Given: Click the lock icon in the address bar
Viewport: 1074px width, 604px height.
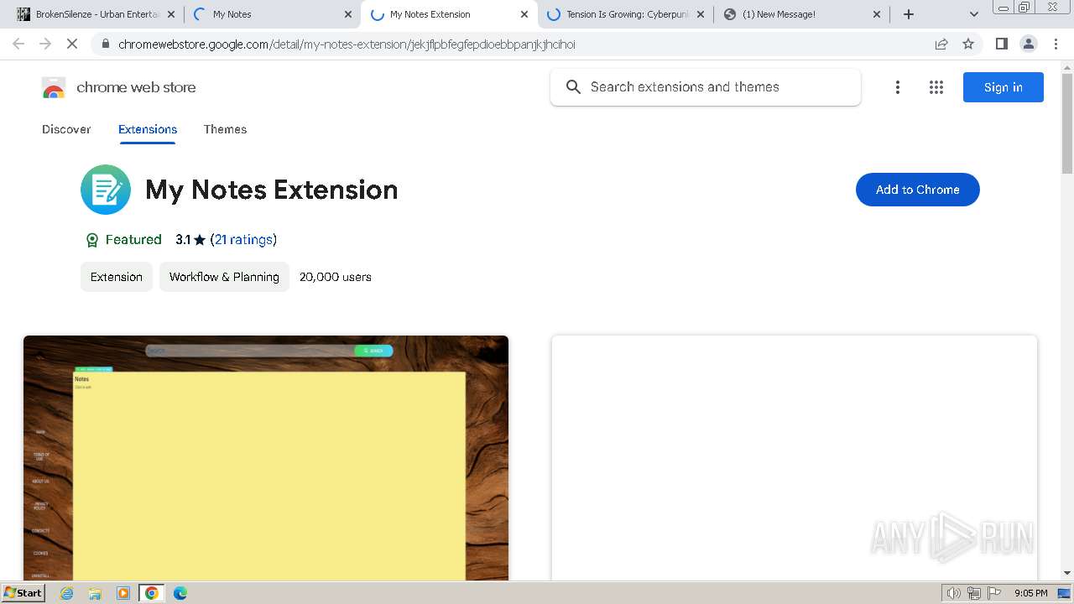Looking at the screenshot, I should (105, 44).
